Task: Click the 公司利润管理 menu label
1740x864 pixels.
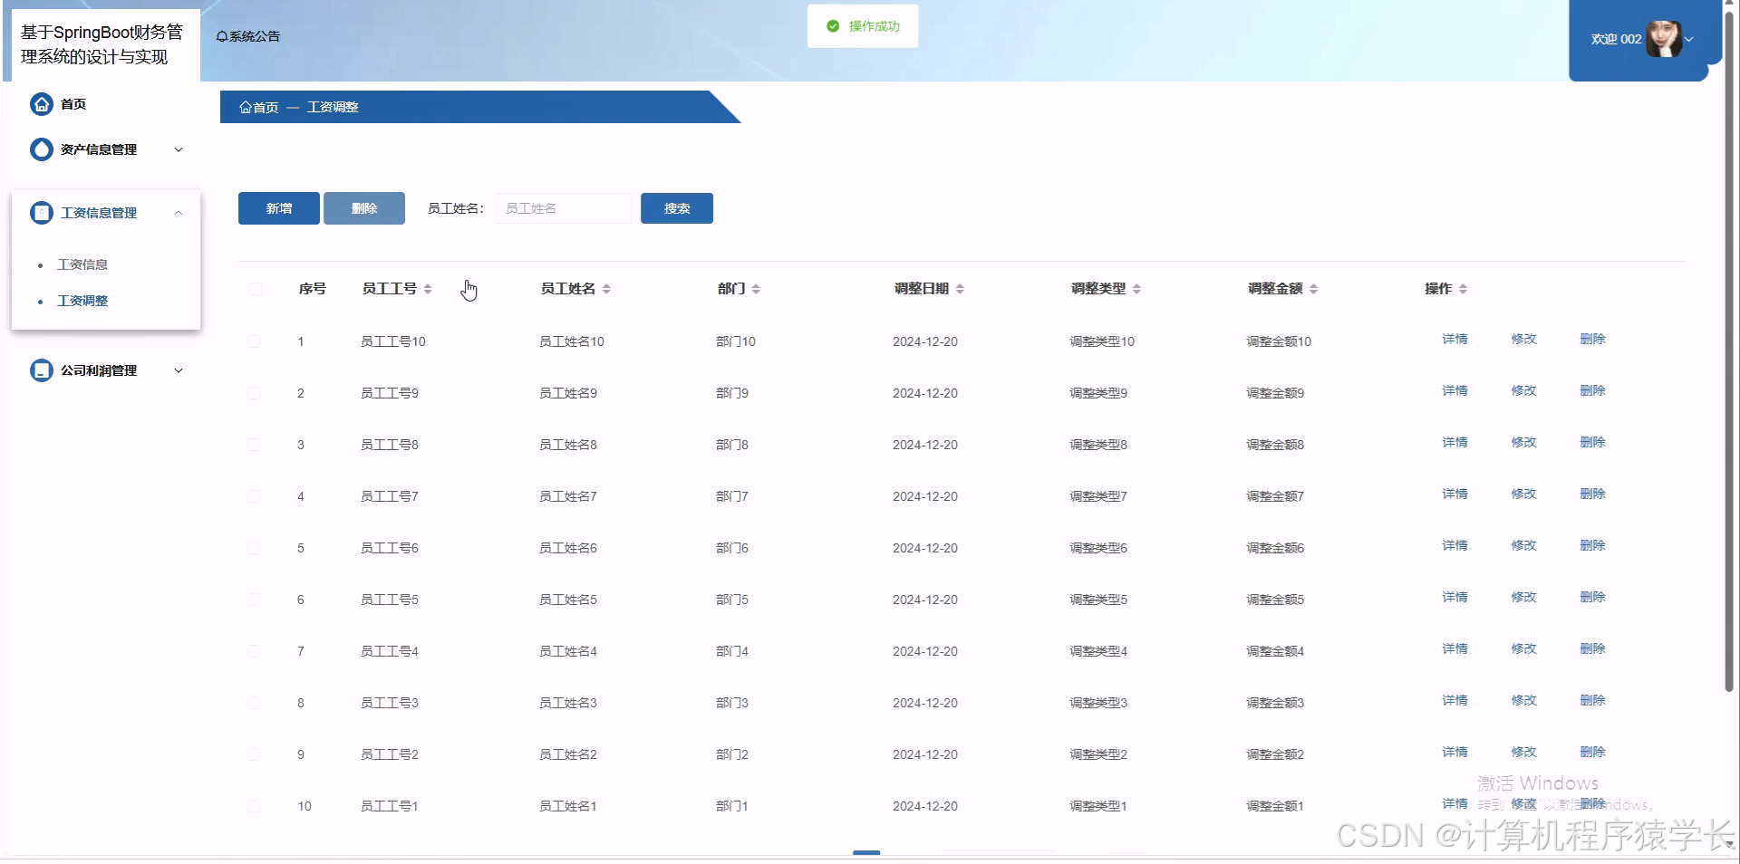Action: 99,370
